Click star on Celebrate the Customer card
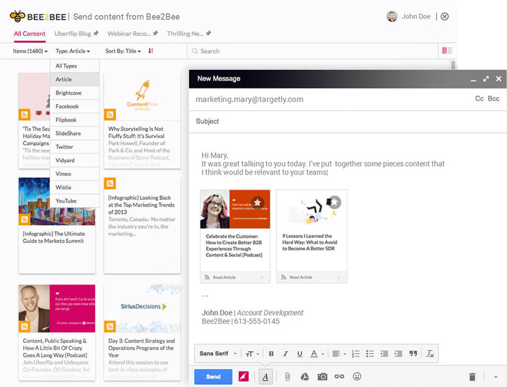The image size is (507, 387). click(257, 202)
